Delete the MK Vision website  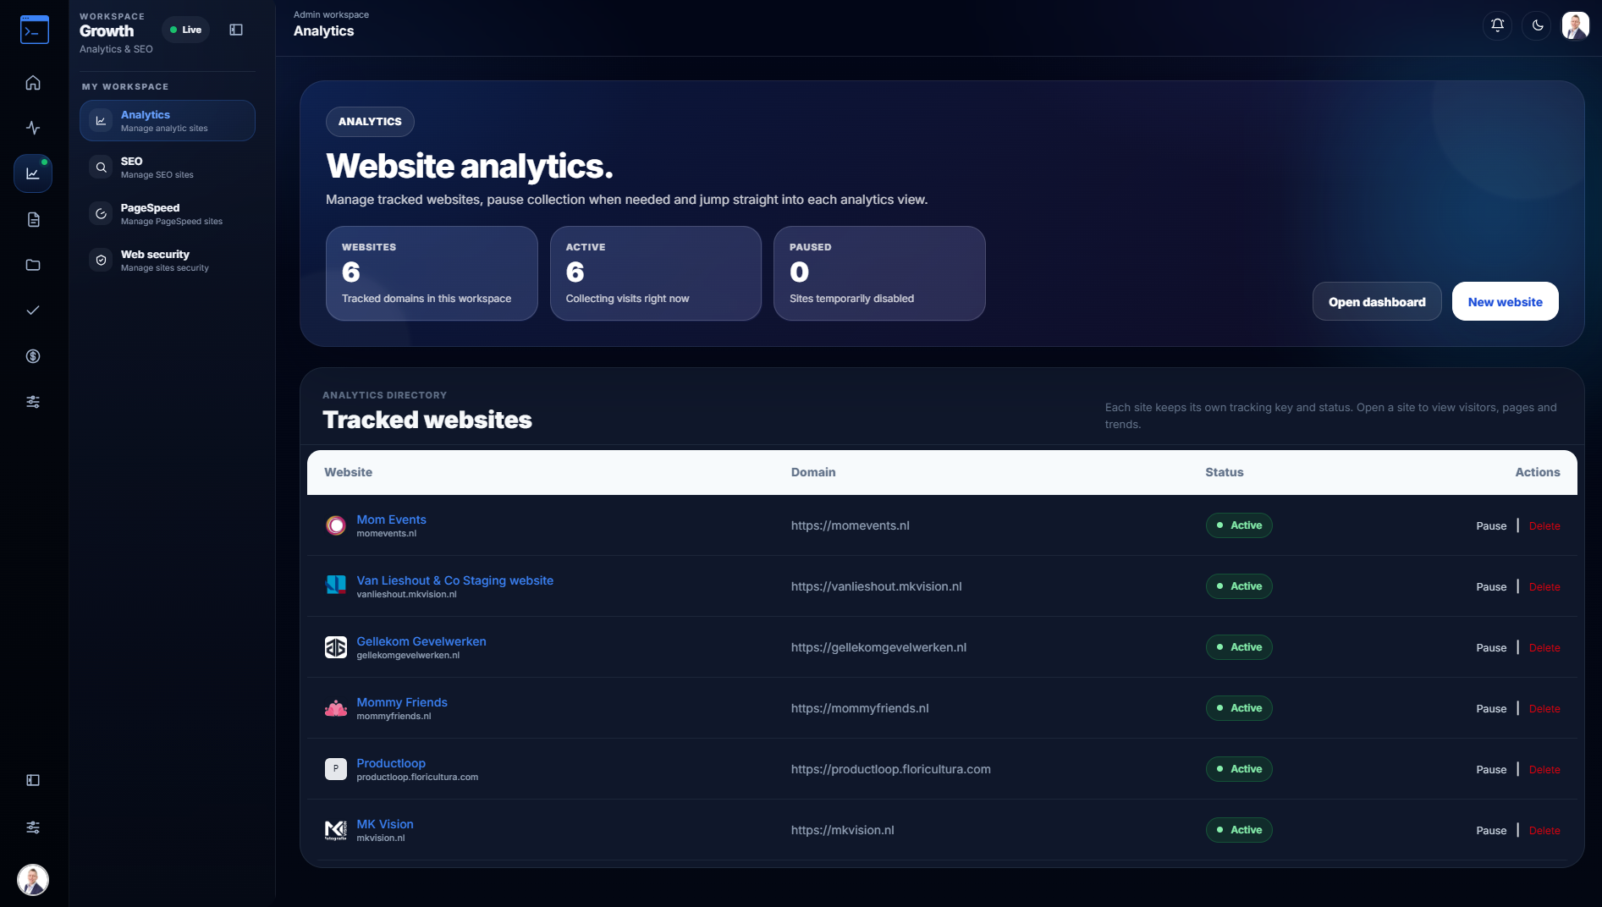coord(1544,831)
